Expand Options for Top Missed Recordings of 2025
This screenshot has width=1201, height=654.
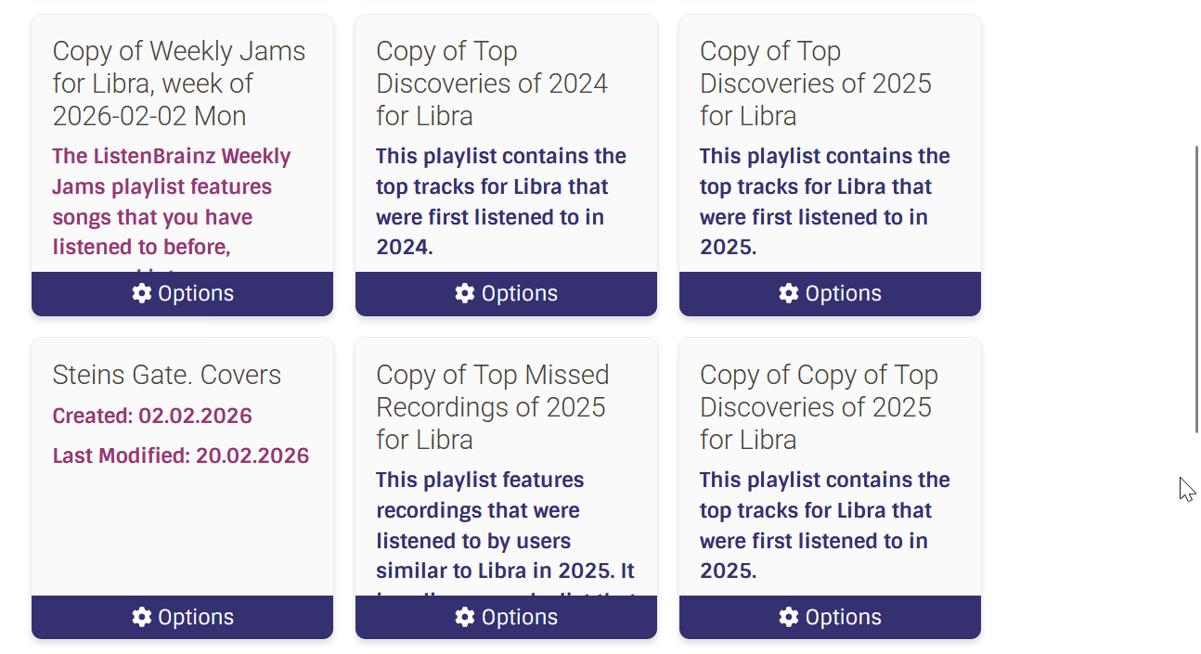519,617
